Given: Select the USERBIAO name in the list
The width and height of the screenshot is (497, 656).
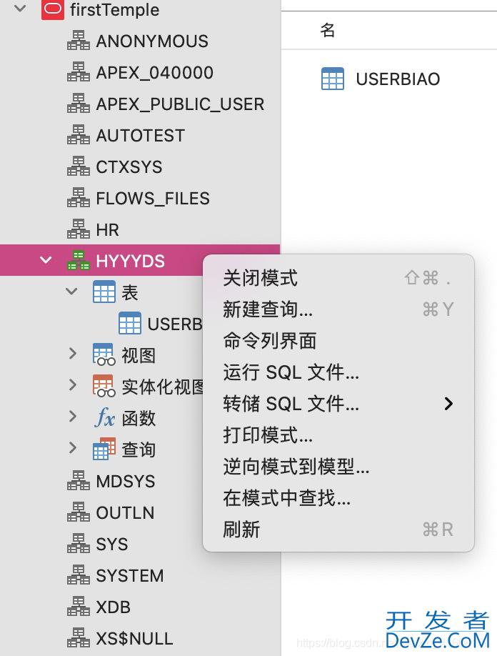Looking at the screenshot, I should click(398, 79).
